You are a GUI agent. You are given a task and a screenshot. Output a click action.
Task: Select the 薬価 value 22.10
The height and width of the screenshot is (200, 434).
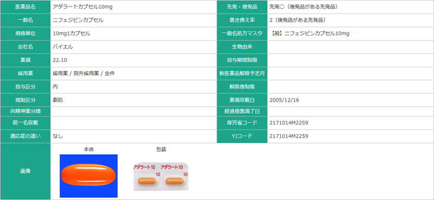pos(60,60)
